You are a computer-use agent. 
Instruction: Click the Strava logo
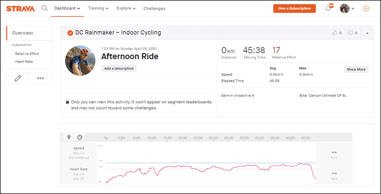tap(21, 8)
